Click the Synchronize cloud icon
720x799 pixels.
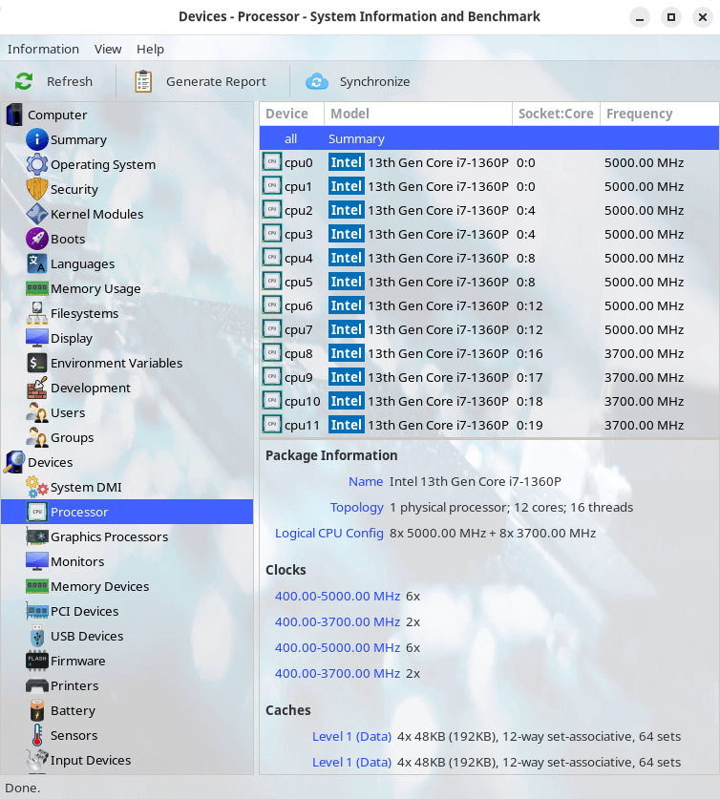(x=316, y=81)
